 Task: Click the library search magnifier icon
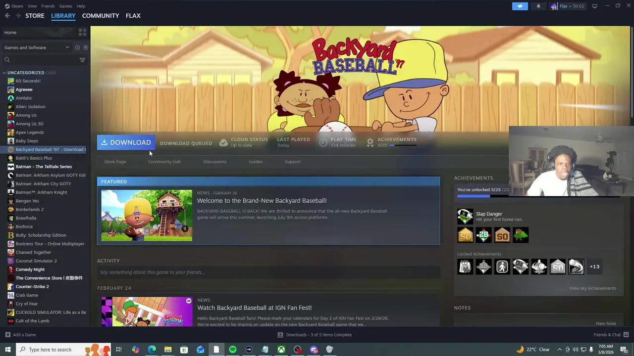coord(7,60)
